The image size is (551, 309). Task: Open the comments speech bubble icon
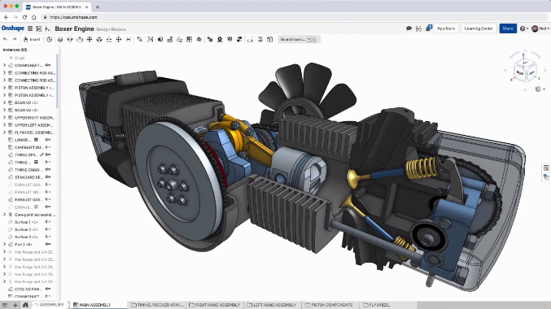pos(409,28)
